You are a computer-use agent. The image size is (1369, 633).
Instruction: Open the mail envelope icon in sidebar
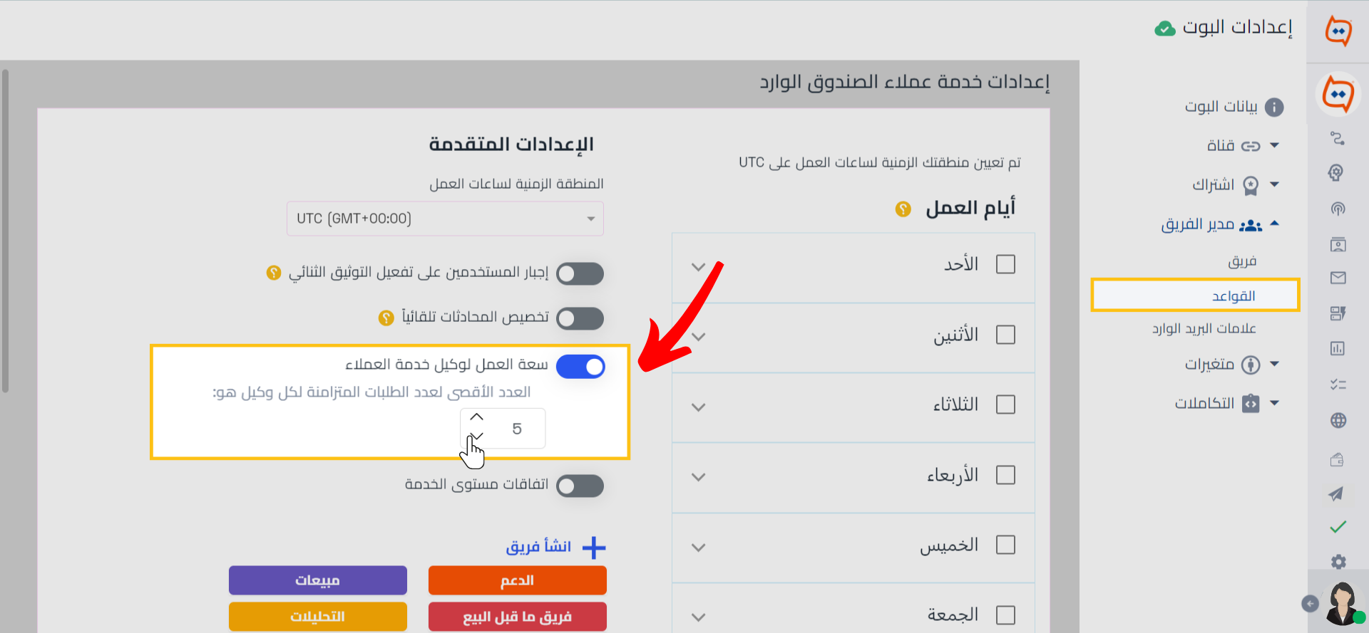[x=1338, y=278]
